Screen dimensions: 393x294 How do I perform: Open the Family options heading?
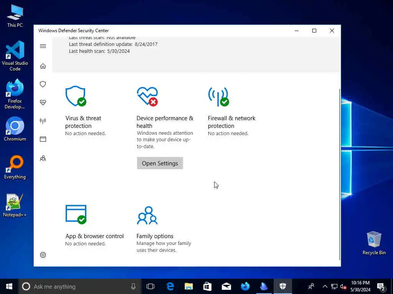(x=155, y=236)
